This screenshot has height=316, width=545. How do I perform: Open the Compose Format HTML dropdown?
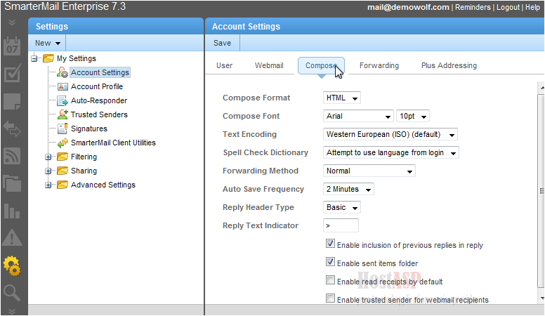pyautogui.click(x=341, y=98)
